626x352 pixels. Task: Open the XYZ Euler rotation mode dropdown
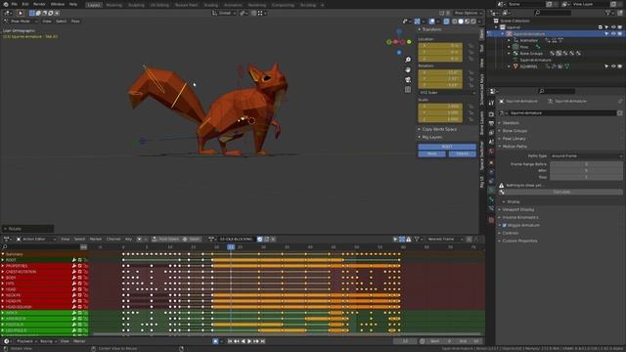[x=447, y=93]
